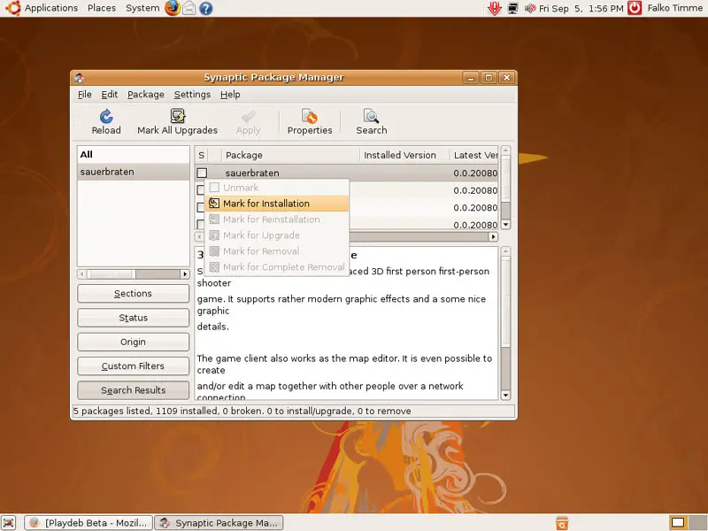The width and height of the screenshot is (708, 531).
Task: Click Mark All Upgrades in the toolbar
Action: [x=178, y=122]
